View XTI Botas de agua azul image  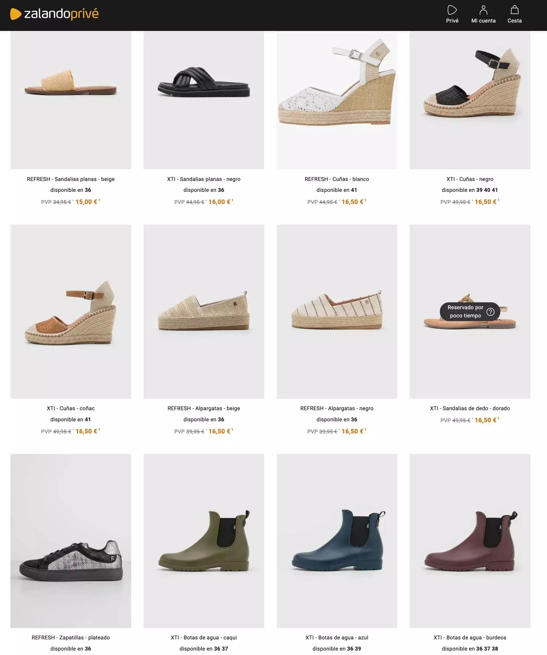click(x=337, y=541)
